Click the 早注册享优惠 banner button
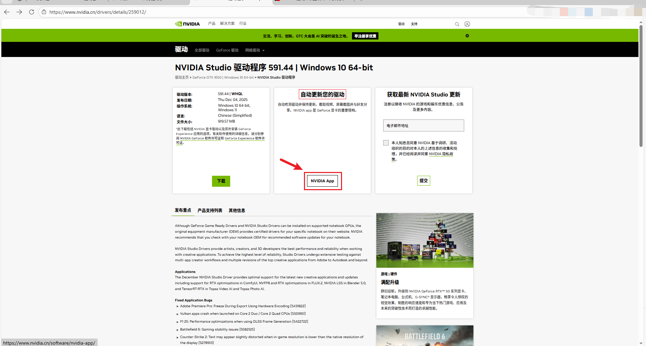This screenshot has height=346, width=646. click(365, 36)
